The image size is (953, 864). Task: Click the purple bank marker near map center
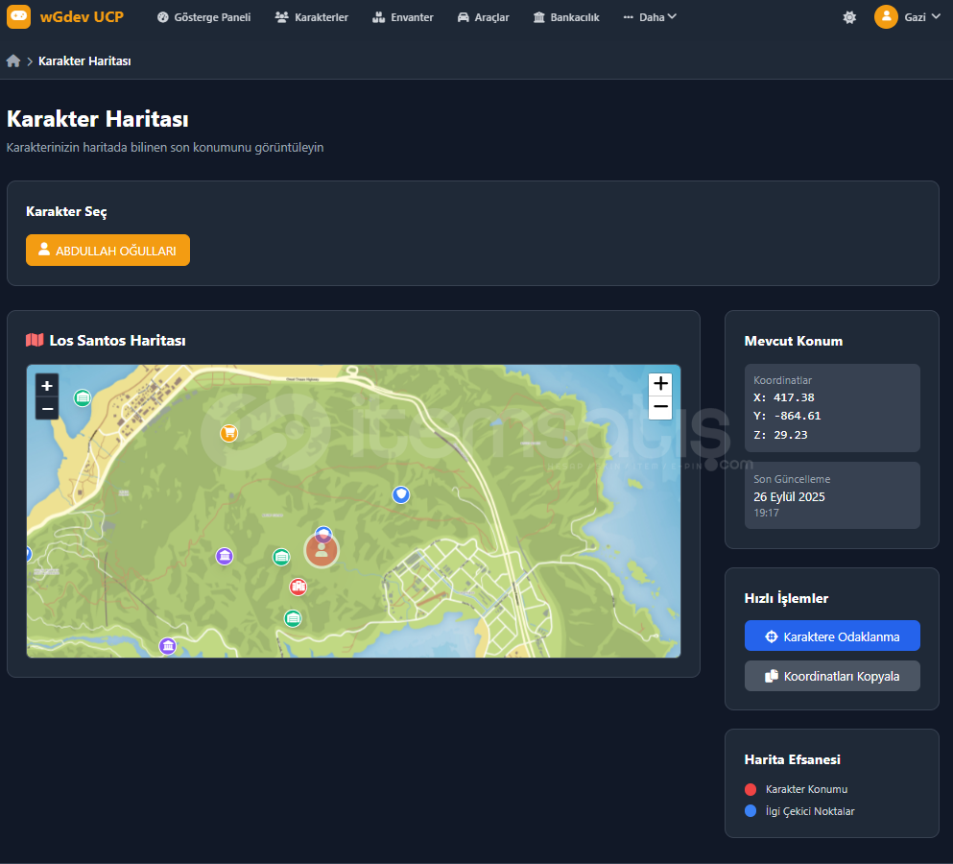click(x=225, y=556)
